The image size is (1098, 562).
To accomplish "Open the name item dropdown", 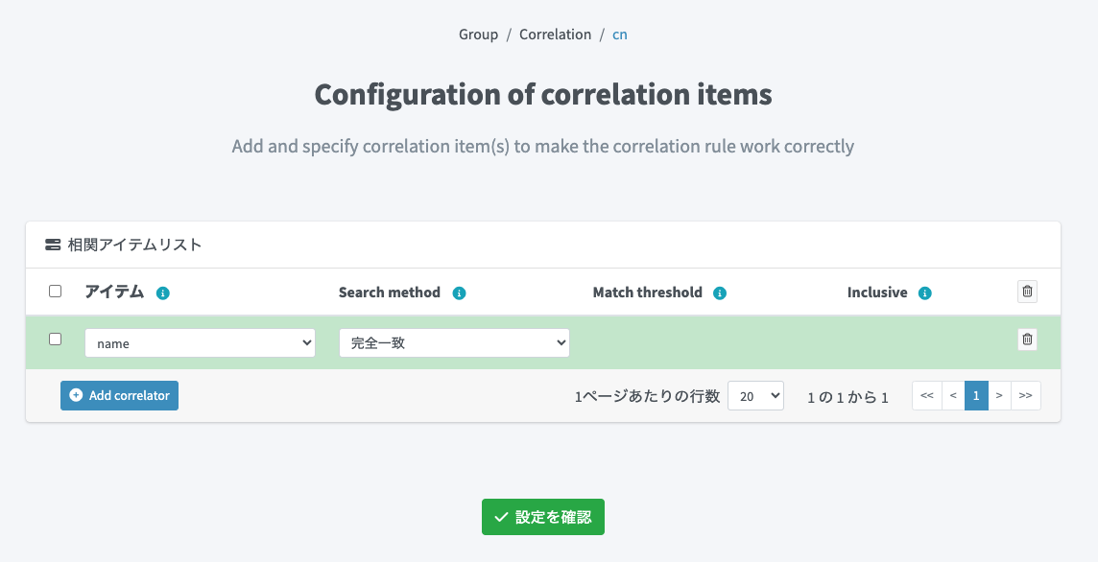I will pos(200,342).
